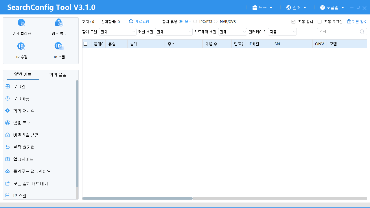
Task: Click the 로그인 icon in sidebar
Action: [8, 86]
